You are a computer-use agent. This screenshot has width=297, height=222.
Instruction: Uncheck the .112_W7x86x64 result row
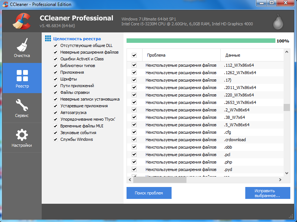pyautogui.click(x=134, y=65)
